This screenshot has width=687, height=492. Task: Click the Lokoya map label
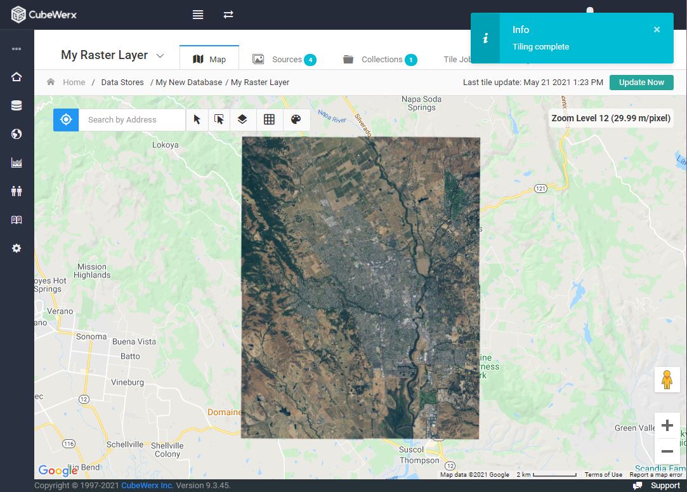pyautogui.click(x=165, y=145)
